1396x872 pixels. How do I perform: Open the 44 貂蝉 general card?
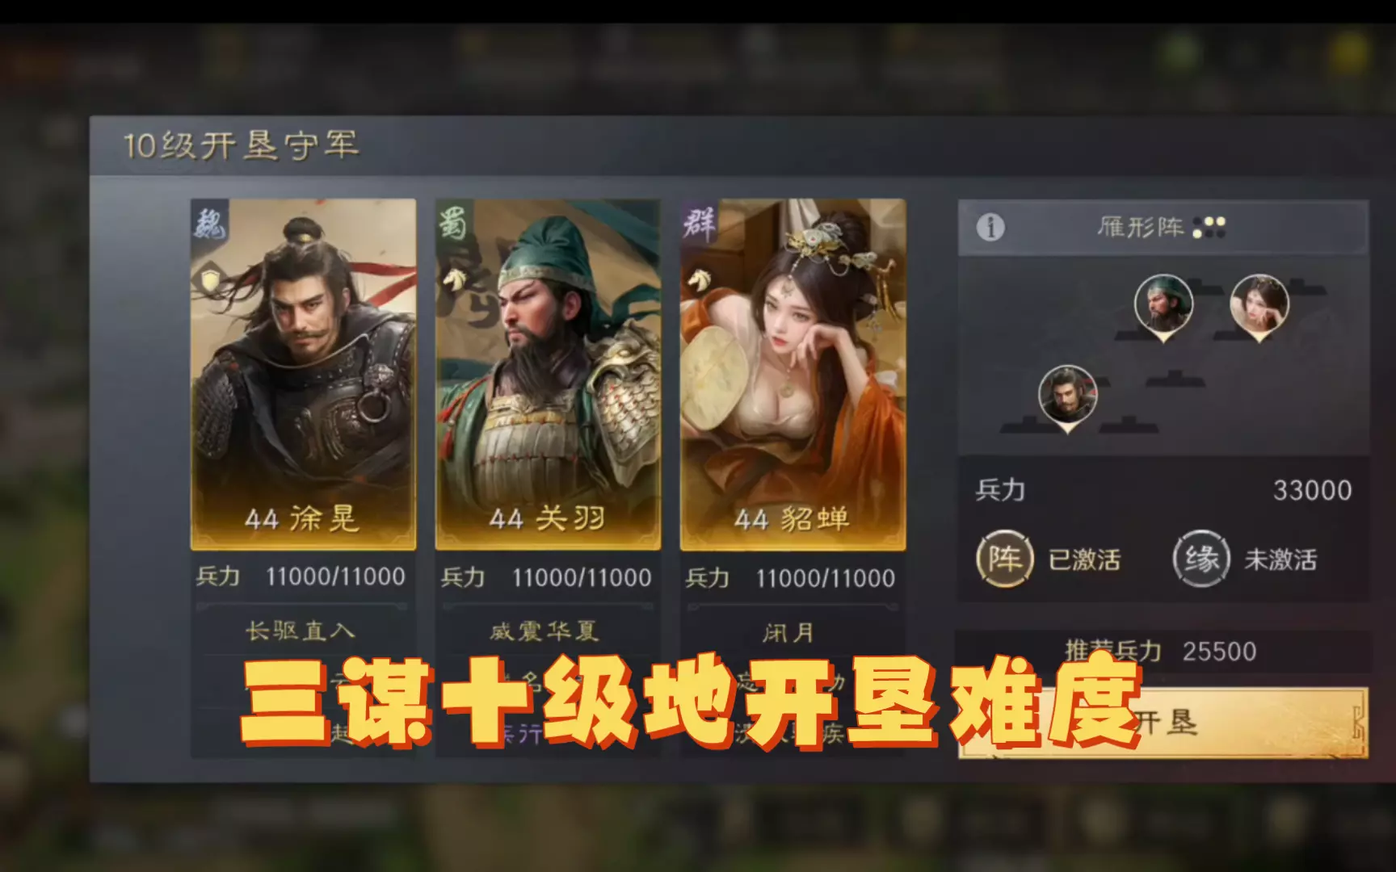click(793, 375)
